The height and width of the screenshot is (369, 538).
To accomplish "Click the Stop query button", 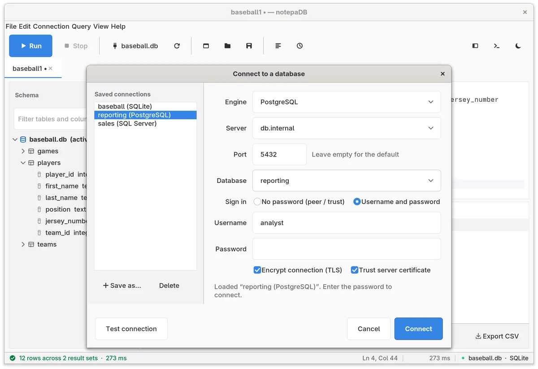I will click(x=76, y=46).
